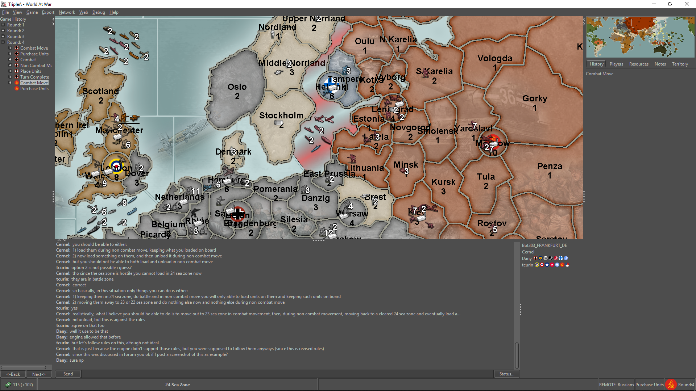Click tcurin's Soviet hammer and sickle icon
The height and width of the screenshot is (391, 696).
(562, 265)
